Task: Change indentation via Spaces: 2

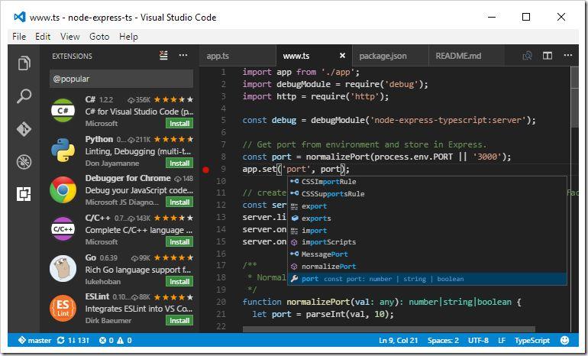Action: pos(443,341)
